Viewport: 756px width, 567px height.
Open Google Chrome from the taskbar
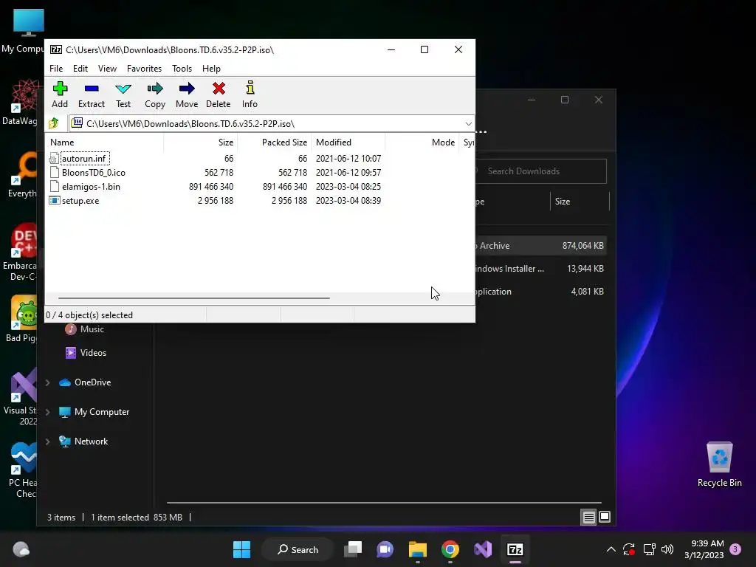[450, 549]
